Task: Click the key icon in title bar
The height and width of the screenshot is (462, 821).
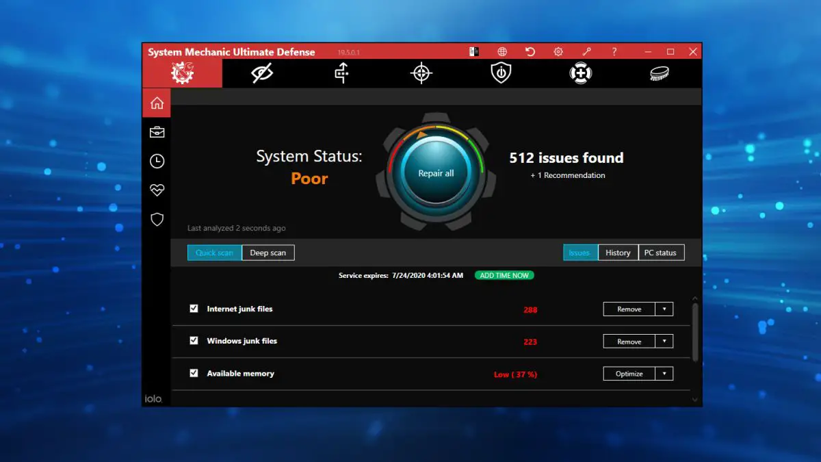Action: 586,51
